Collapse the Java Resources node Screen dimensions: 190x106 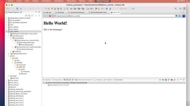coord(9,36)
